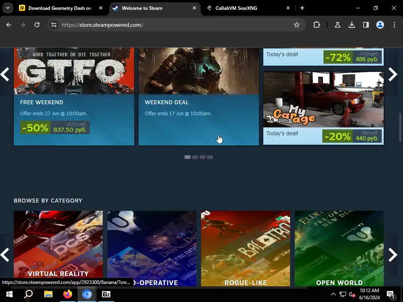The height and width of the screenshot is (302, 403).
Task: Bookmark this page with the star icon
Action: click(x=297, y=25)
